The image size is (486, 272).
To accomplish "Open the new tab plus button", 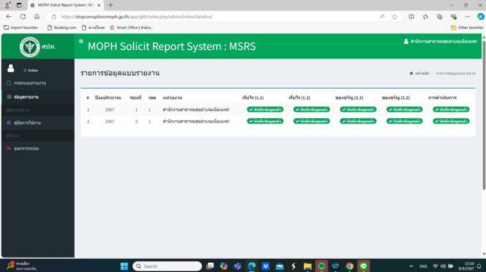I will pos(111,5).
